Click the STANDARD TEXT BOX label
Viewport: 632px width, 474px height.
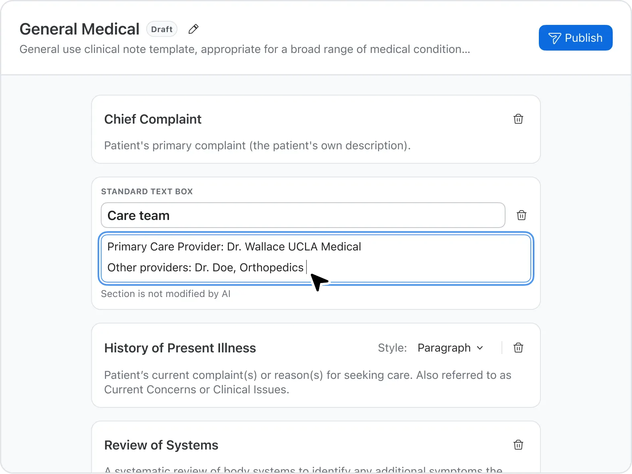(147, 191)
